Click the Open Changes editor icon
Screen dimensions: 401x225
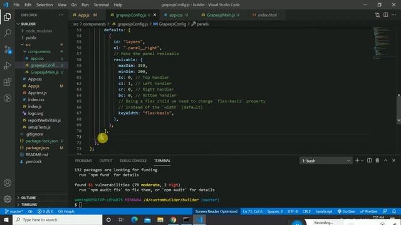tap(377, 15)
